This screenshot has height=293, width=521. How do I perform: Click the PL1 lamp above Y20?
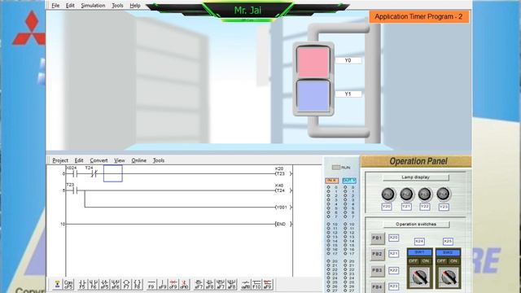click(x=387, y=194)
